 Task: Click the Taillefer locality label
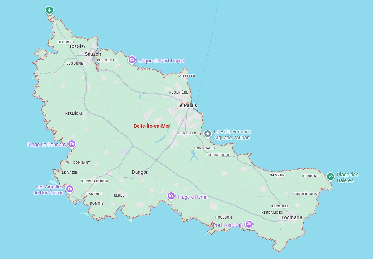[186, 76]
